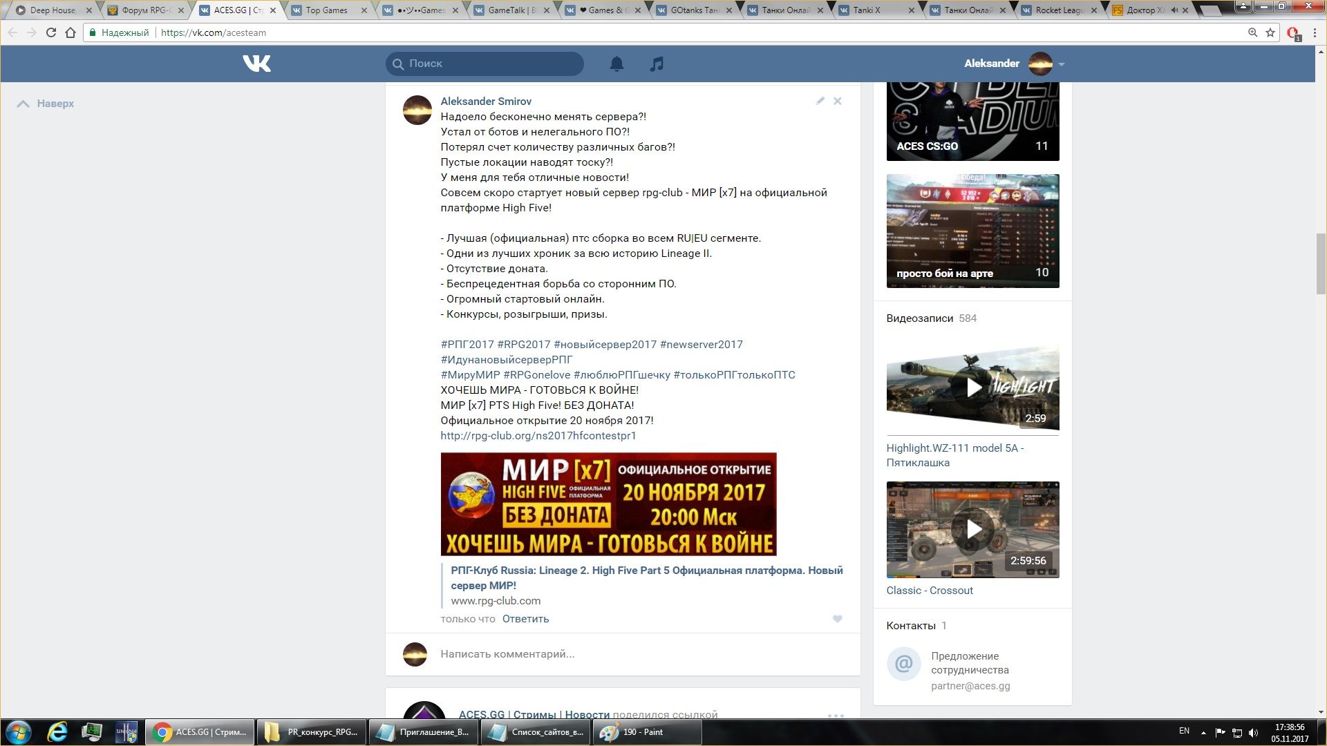Go to Chrome home page icon
1327x746 pixels.
(70, 32)
